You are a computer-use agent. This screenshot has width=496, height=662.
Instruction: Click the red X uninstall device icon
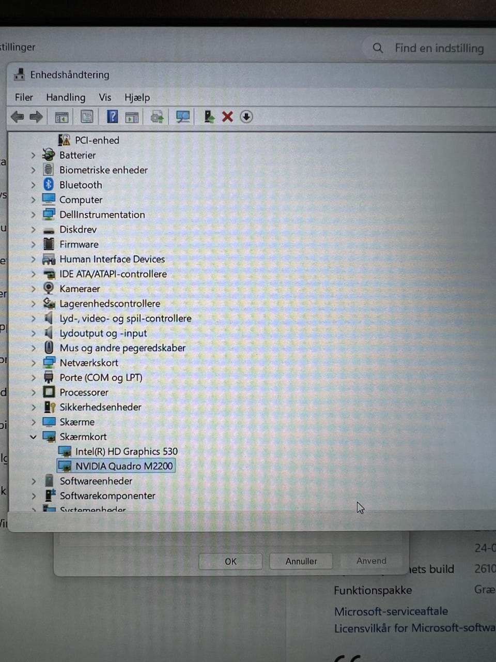[227, 117]
